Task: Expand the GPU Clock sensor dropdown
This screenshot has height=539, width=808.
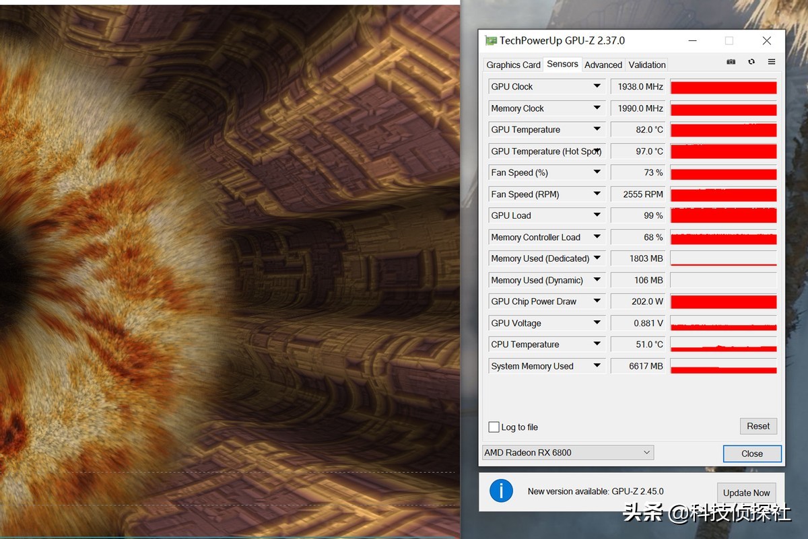Action: [597, 86]
